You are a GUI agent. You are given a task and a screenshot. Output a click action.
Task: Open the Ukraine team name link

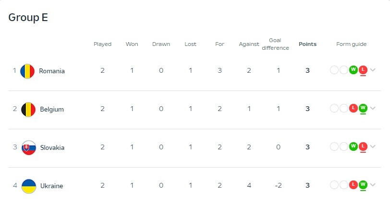coord(51,186)
